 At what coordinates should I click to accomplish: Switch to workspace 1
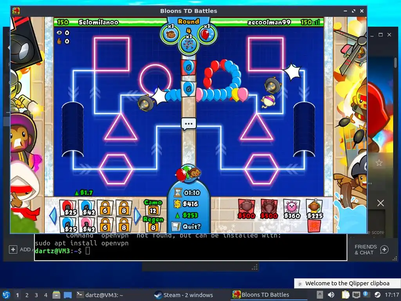point(17,295)
